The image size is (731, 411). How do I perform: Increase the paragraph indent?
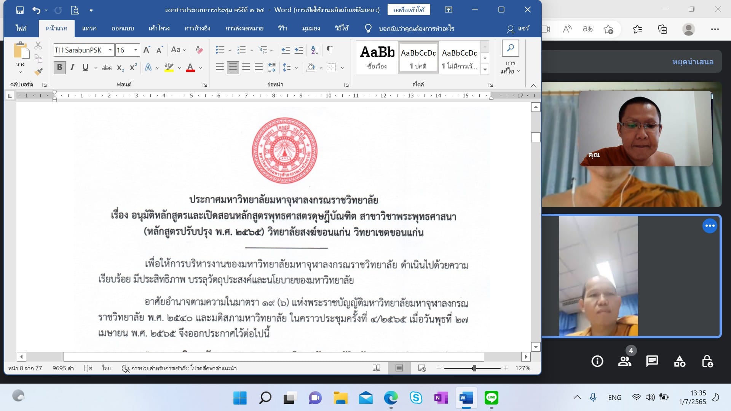[299, 49]
